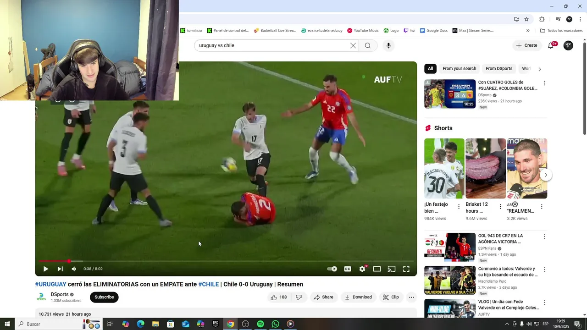Skip to the next video
Viewport: 587px width, 330px height.
(x=60, y=269)
